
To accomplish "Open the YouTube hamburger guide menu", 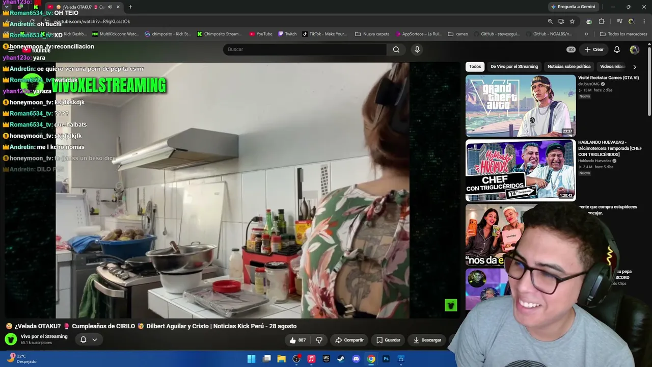I will pos(11,50).
